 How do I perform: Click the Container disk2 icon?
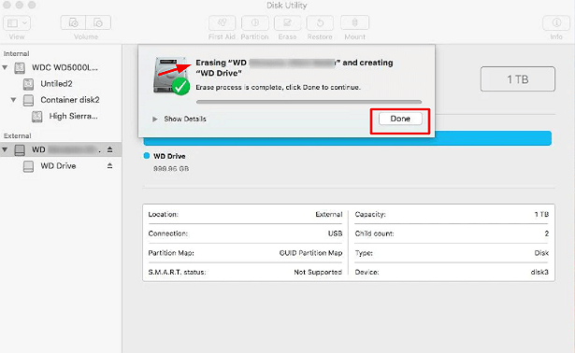point(28,100)
